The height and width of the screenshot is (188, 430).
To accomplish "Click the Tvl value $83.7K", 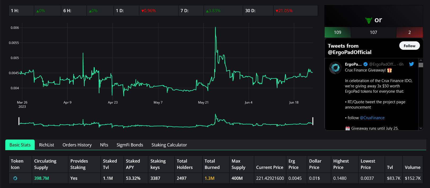I will coord(394,178).
